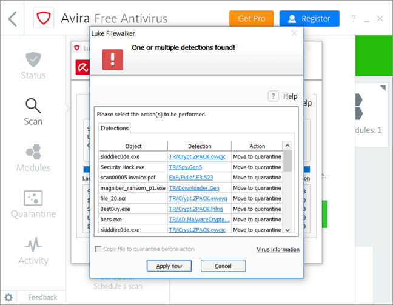
Task: Click the Avira shield logo
Action: click(44, 18)
